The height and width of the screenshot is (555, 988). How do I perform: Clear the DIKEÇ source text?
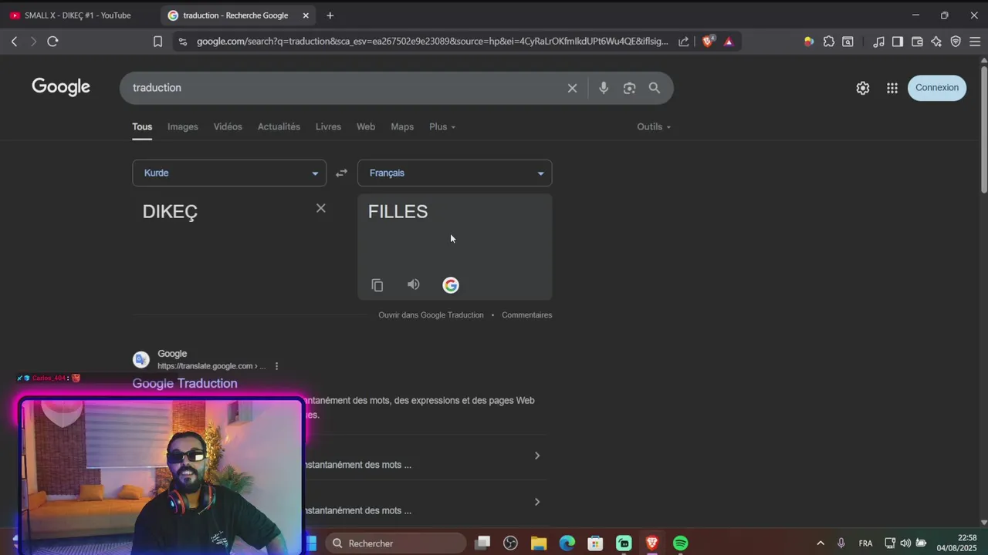tap(321, 208)
